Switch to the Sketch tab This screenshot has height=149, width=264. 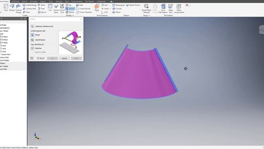[24, 1]
